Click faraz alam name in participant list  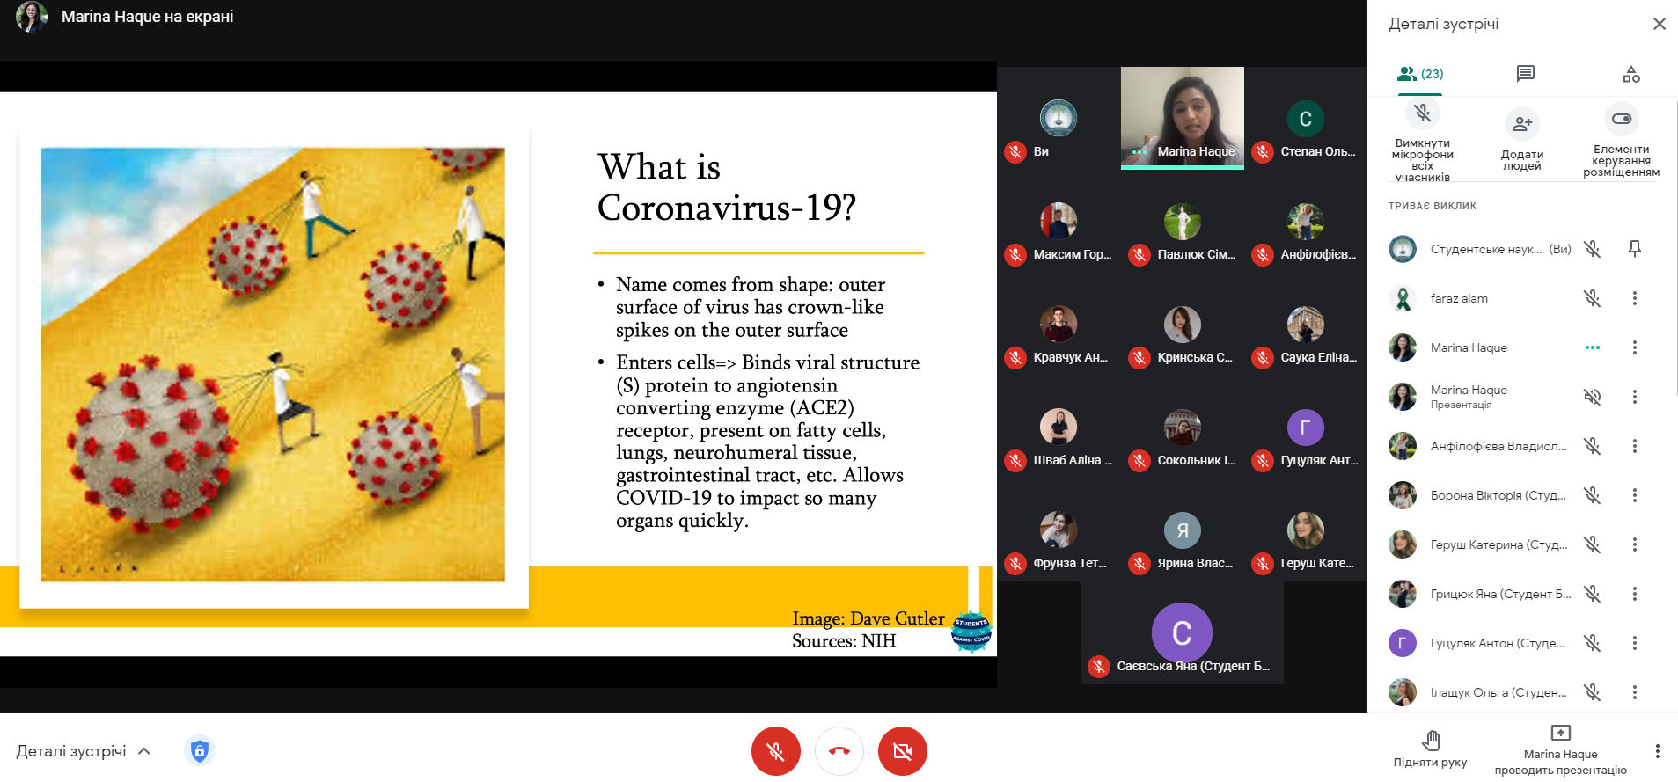(x=1459, y=298)
